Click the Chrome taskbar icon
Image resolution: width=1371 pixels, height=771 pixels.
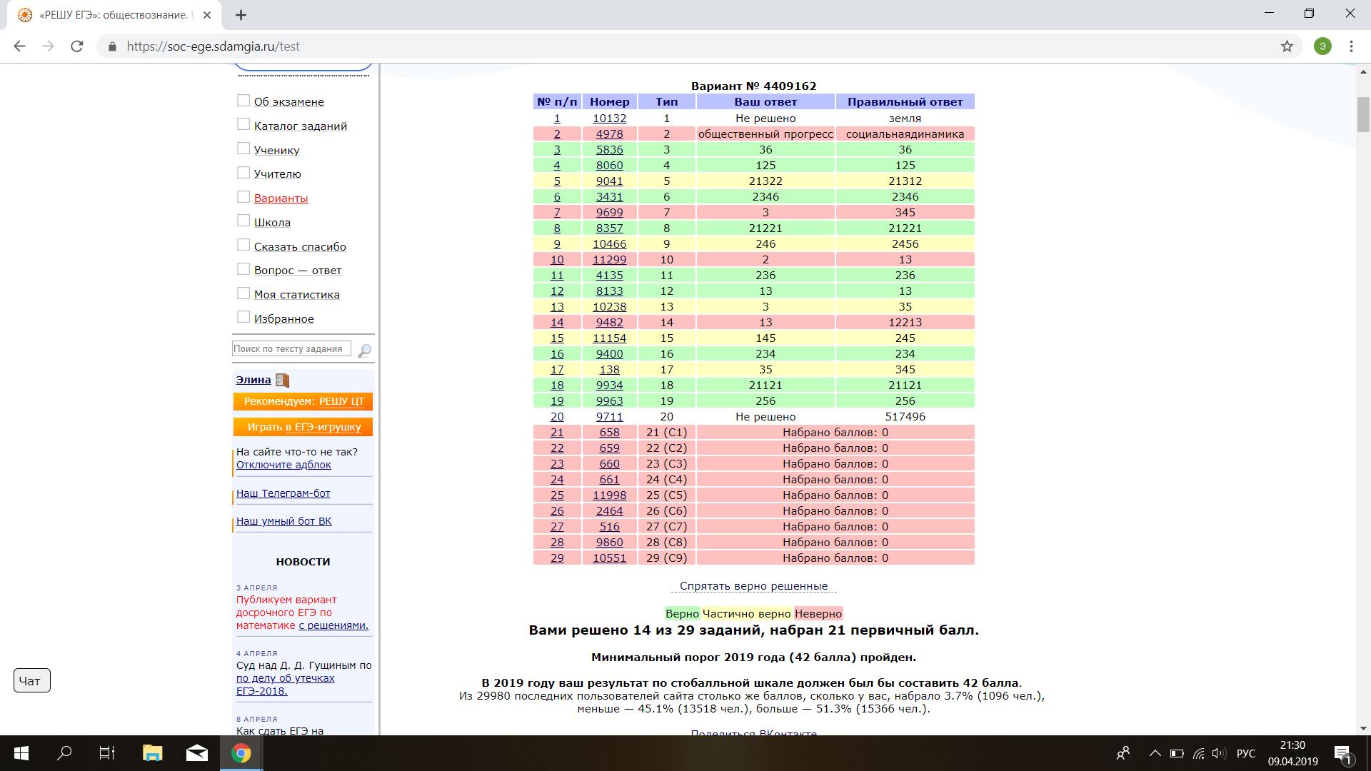[241, 753]
